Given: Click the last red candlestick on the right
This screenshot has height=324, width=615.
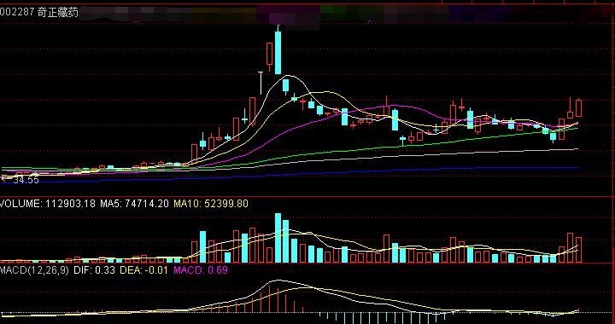Looking at the screenshot, I should [x=578, y=108].
